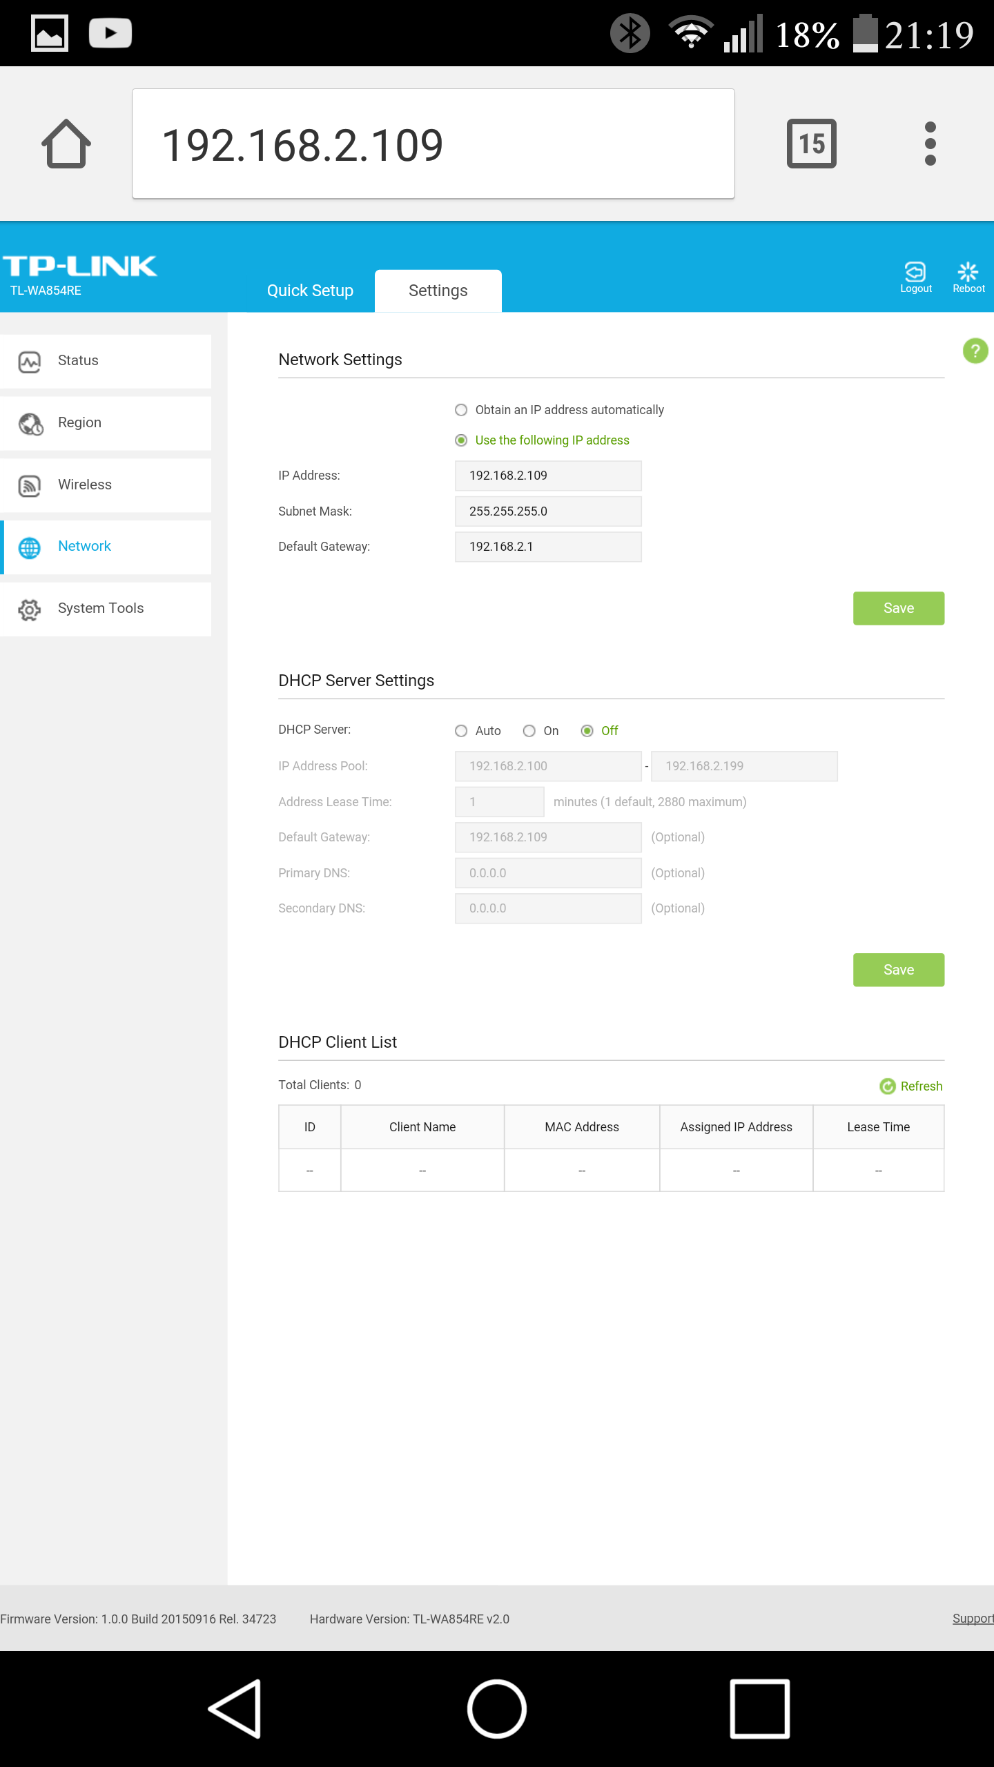994x1767 pixels.
Task: Click the Support link in footer
Action: click(x=972, y=1619)
